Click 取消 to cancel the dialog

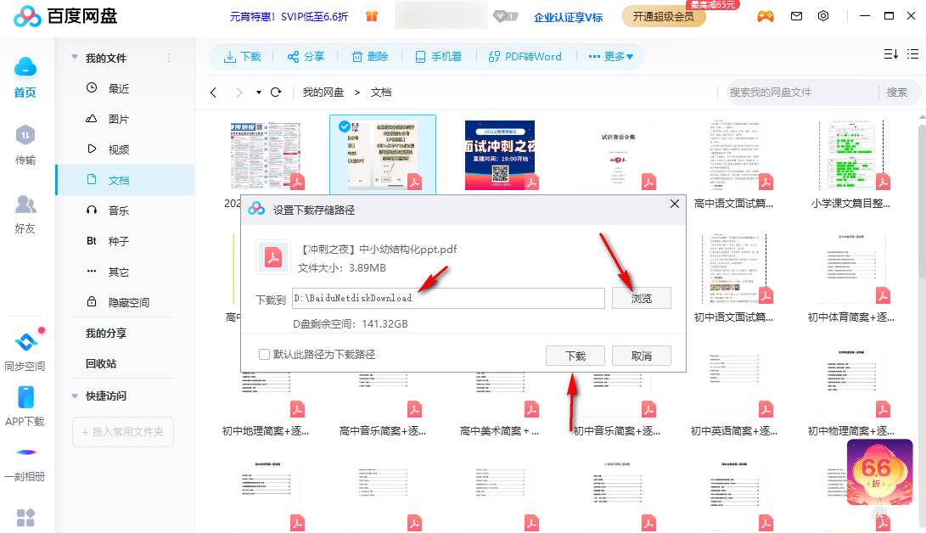(x=642, y=356)
